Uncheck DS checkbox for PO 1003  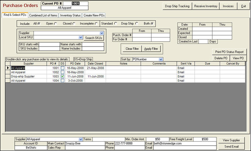point(62,76)
